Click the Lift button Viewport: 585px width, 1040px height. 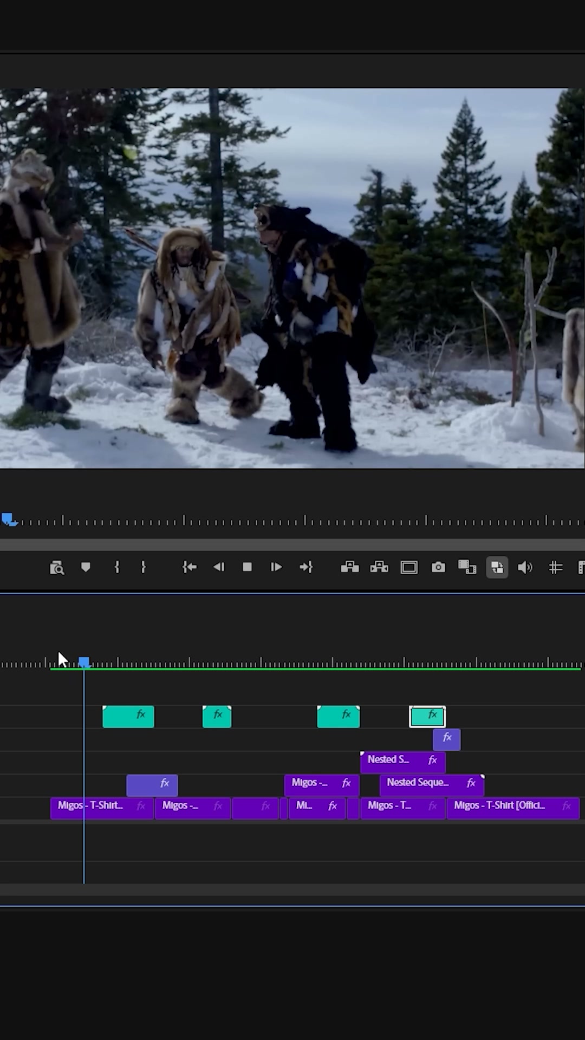[x=350, y=567]
